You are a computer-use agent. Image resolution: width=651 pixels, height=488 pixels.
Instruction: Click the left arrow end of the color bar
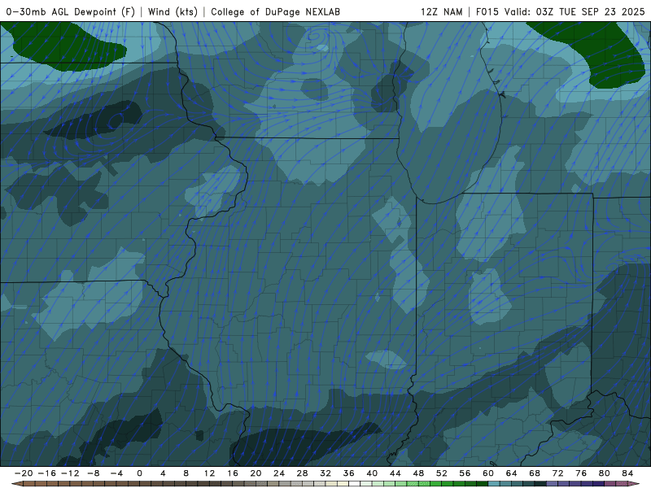pyautogui.click(x=17, y=484)
